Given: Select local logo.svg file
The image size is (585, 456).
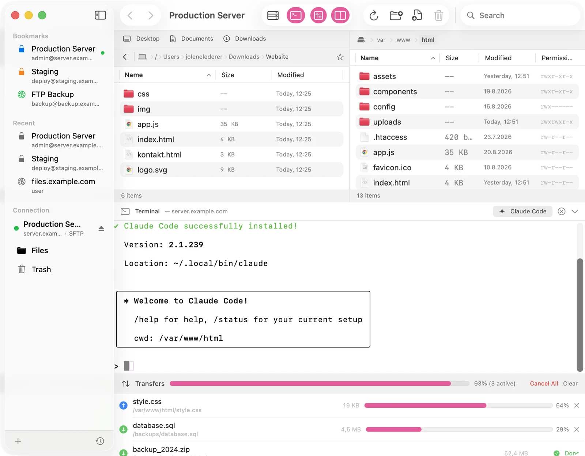Looking at the screenshot, I should point(231,170).
